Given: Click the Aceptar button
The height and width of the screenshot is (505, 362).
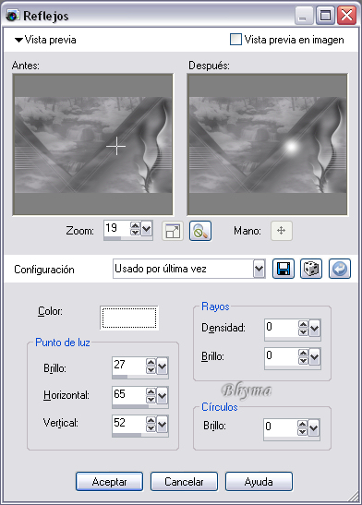Looking at the screenshot, I should click(x=110, y=482).
